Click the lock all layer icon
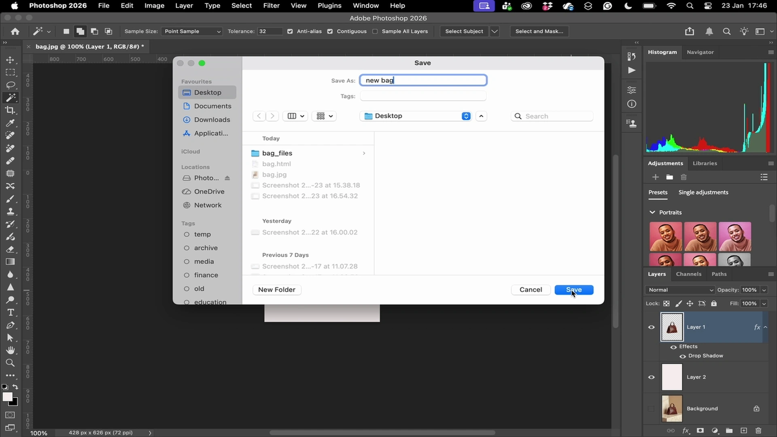The width and height of the screenshot is (777, 437). click(x=714, y=303)
